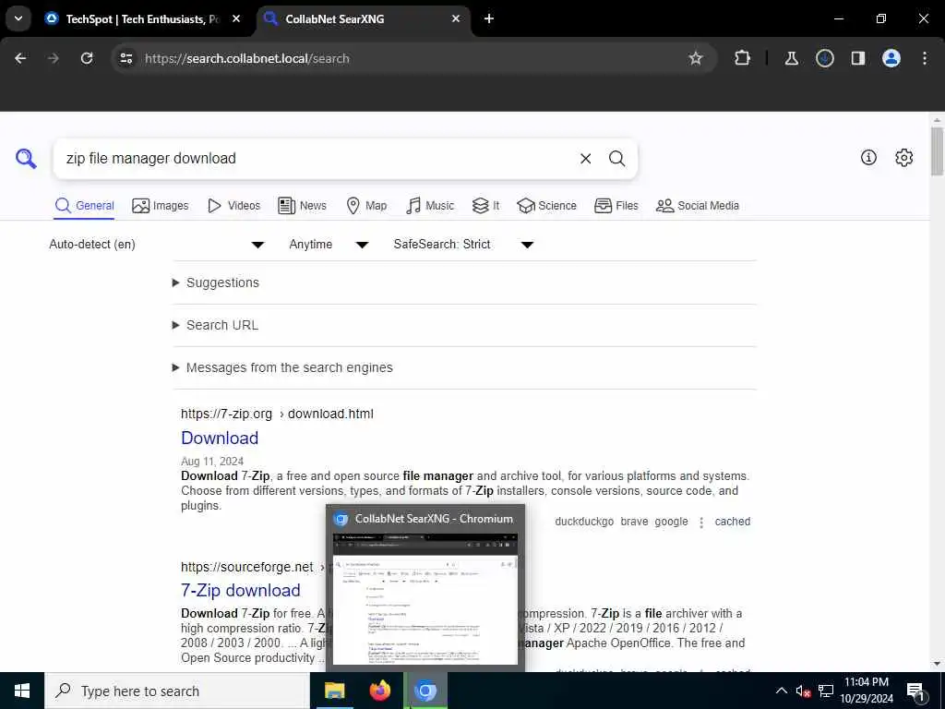Switch to Videos search category
The height and width of the screenshot is (709, 945).
(x=233, y=206)
